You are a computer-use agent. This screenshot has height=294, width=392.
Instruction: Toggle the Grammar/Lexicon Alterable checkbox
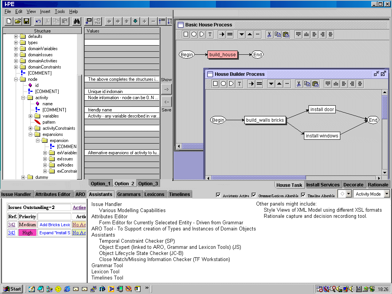[x=254, y=195]
